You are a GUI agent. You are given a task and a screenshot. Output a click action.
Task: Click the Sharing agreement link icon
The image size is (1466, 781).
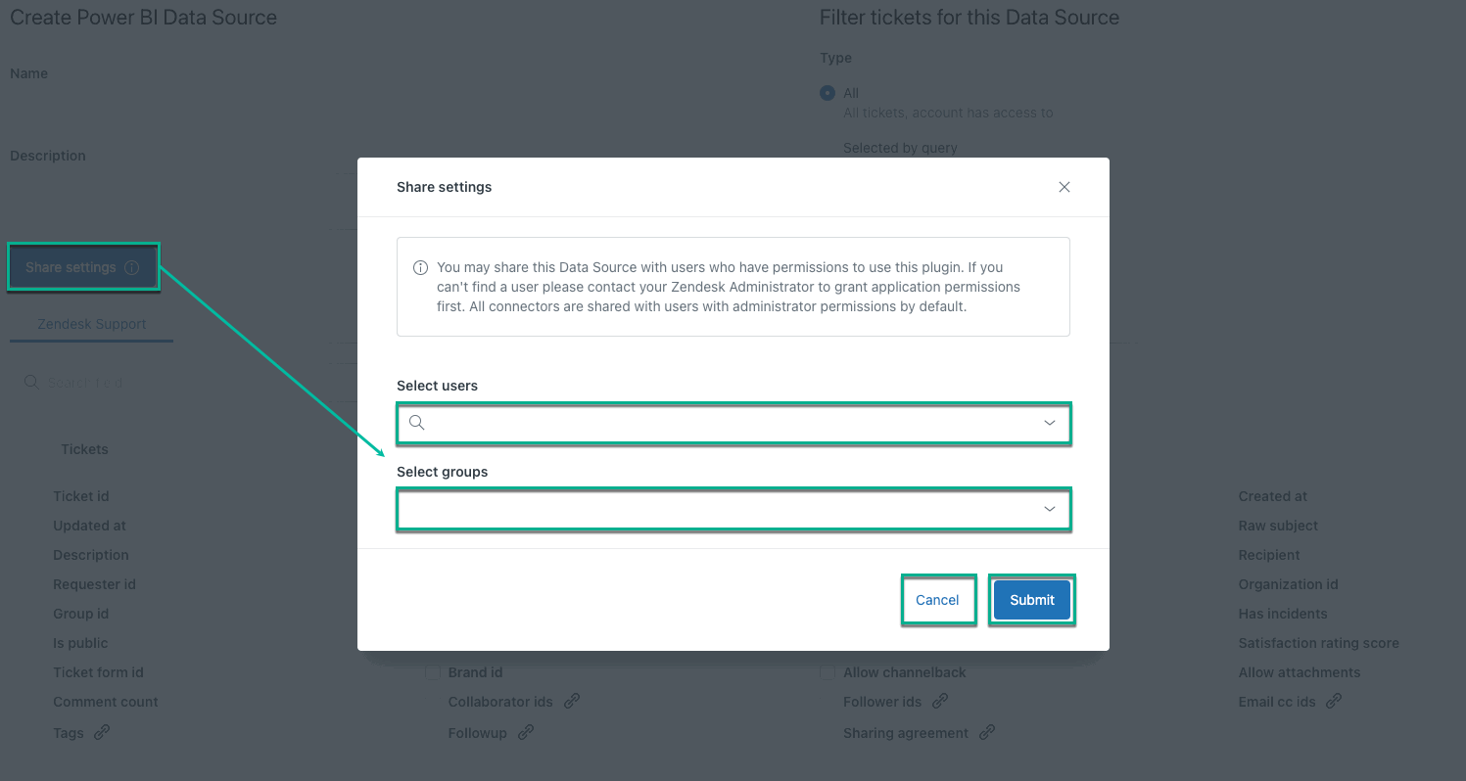(x=988, y=732)
